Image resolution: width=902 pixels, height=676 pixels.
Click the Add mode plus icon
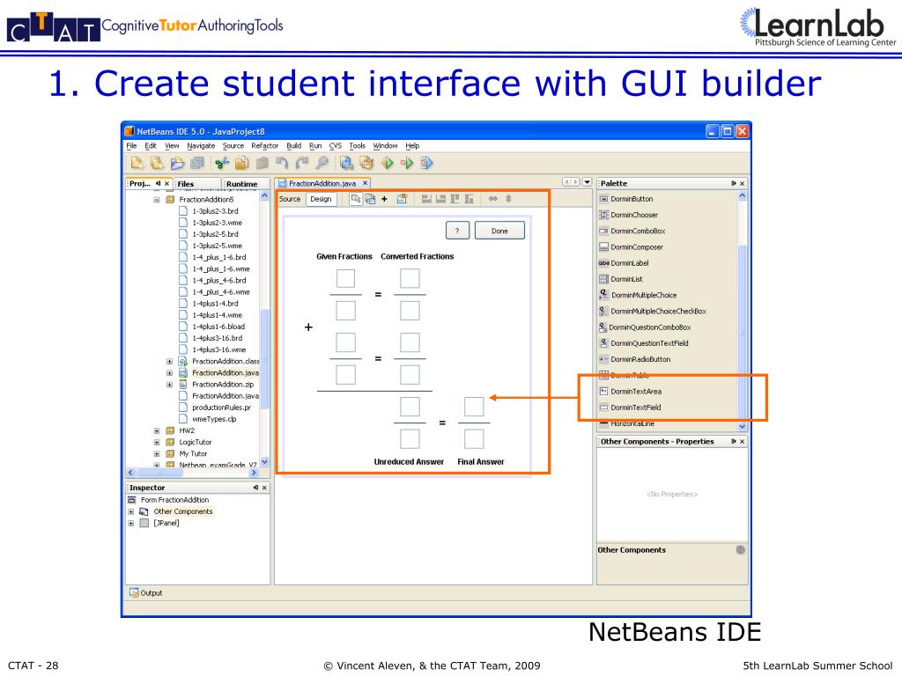point(384,199)
